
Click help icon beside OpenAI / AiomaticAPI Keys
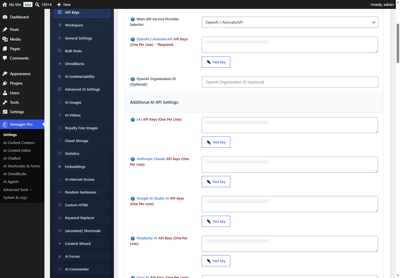(133, 39)
